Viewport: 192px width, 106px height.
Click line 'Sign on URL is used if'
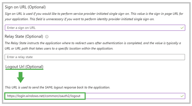[94, 14]
